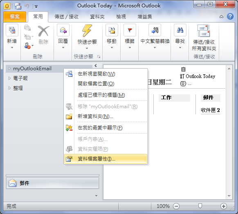Select the 常用 ribbon tab
The width and height of the screenshot is (238, 214).
[x=38, y=17]
